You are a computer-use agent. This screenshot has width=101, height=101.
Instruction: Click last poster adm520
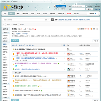pos(88,81)
